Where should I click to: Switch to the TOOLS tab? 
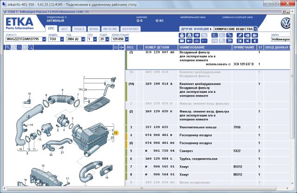pos(79,29)
